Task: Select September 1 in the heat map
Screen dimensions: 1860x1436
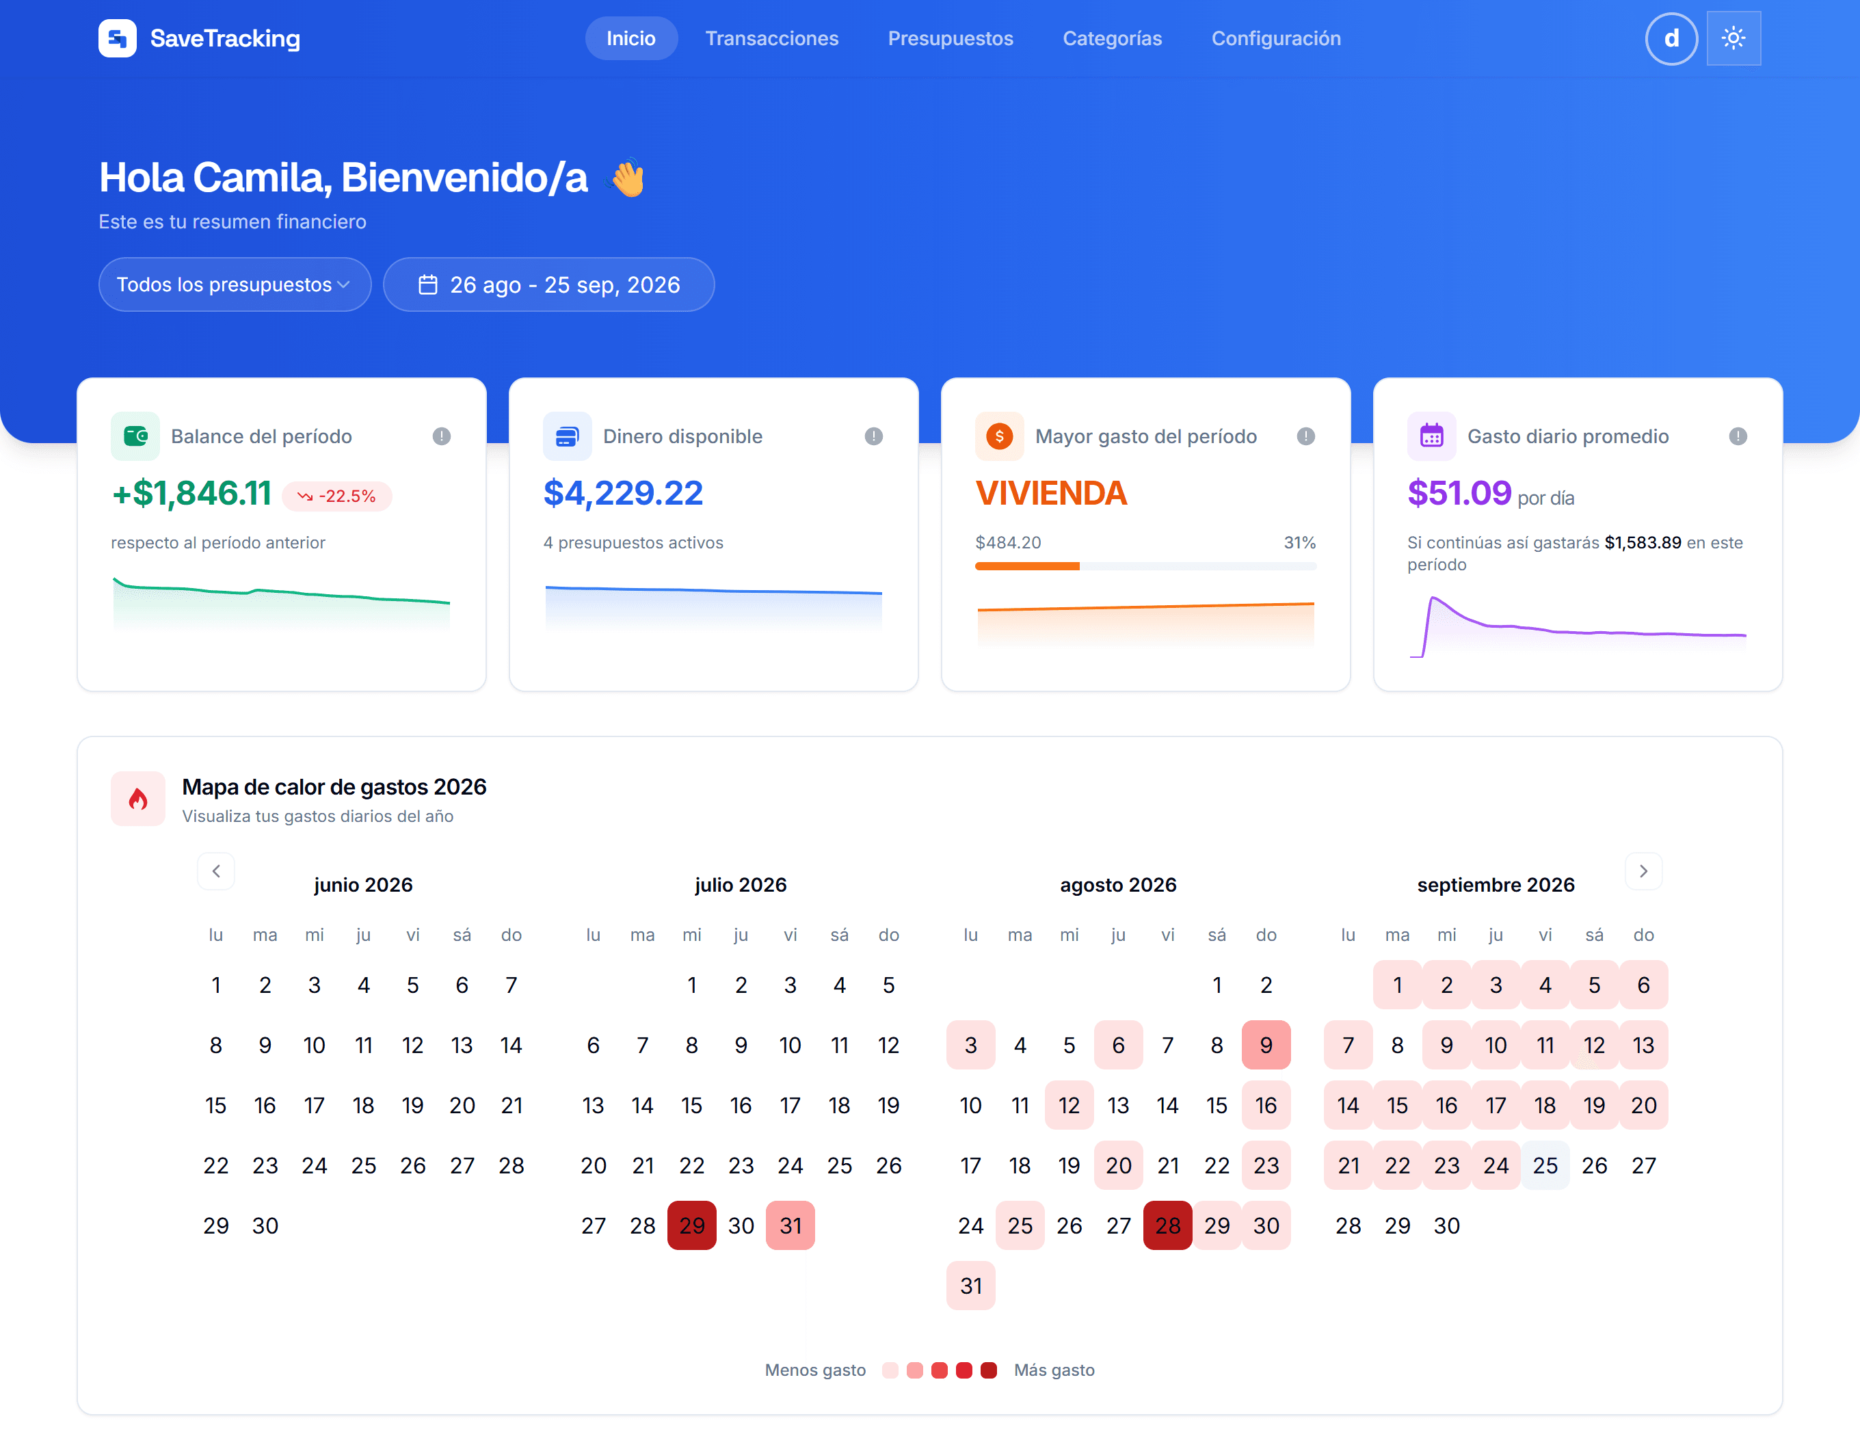Action: tap(1396, 985)
